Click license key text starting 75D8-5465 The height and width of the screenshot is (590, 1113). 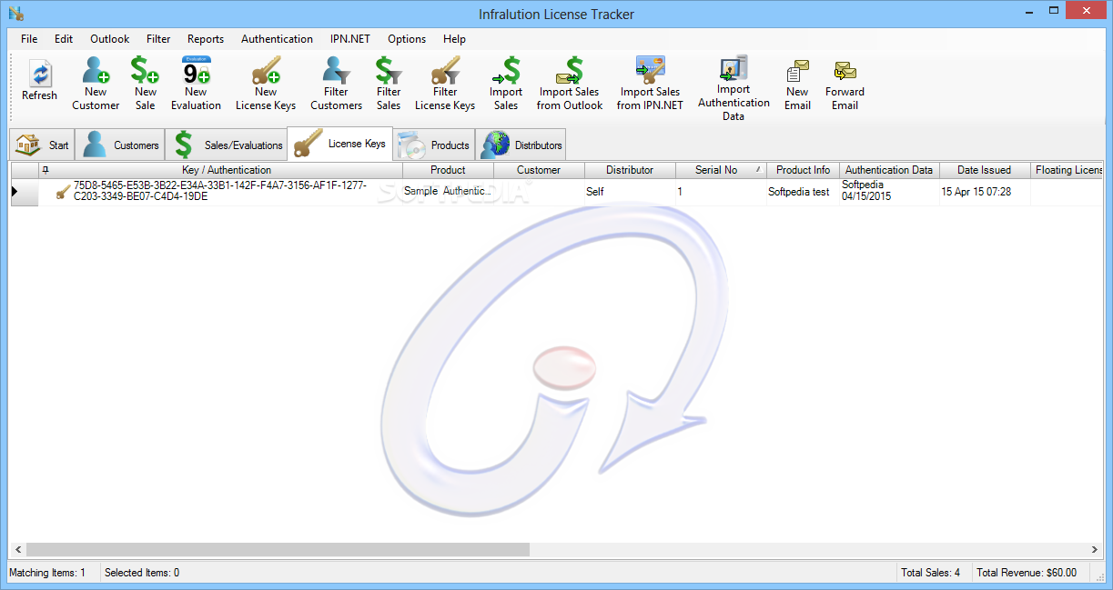pyautogui.click(x=220, y=191)
